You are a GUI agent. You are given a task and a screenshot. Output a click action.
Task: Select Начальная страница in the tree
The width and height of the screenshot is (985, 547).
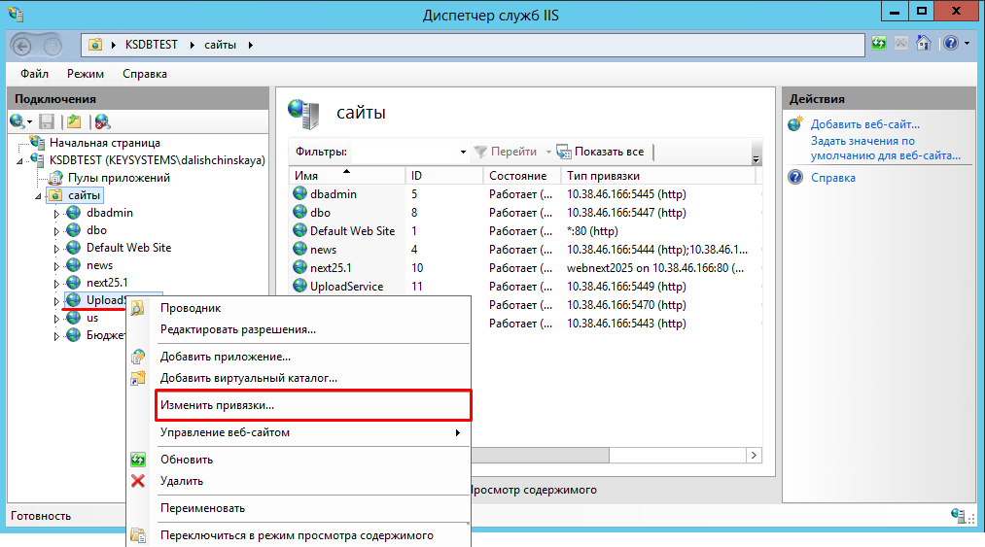point(105,143)
